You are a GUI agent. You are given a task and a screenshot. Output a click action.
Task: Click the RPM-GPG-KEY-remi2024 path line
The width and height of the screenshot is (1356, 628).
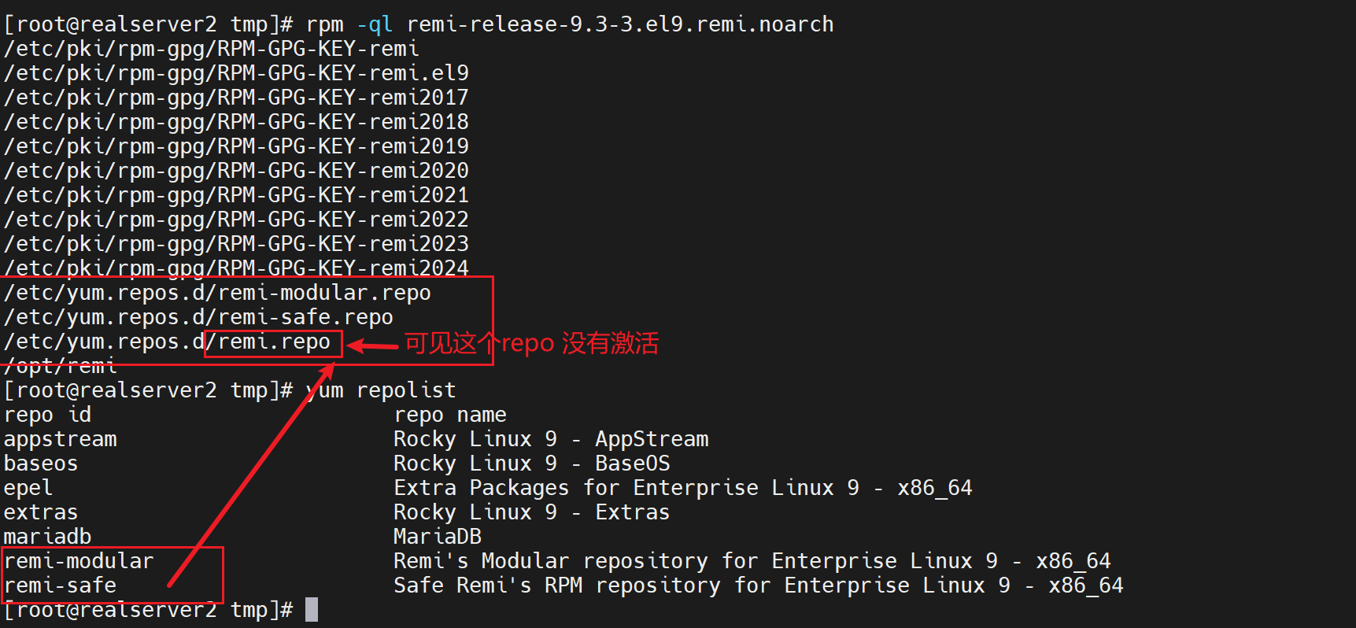pos(236,268)
